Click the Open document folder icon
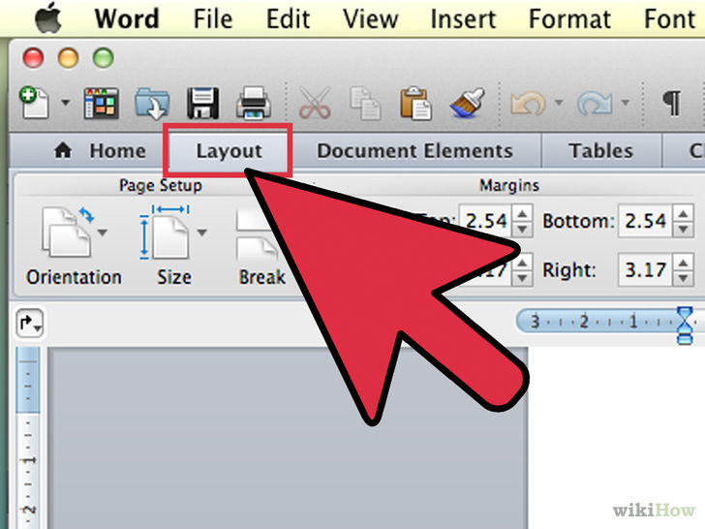The height and width of the screenshot is (529, 705). tap(152, 103)
